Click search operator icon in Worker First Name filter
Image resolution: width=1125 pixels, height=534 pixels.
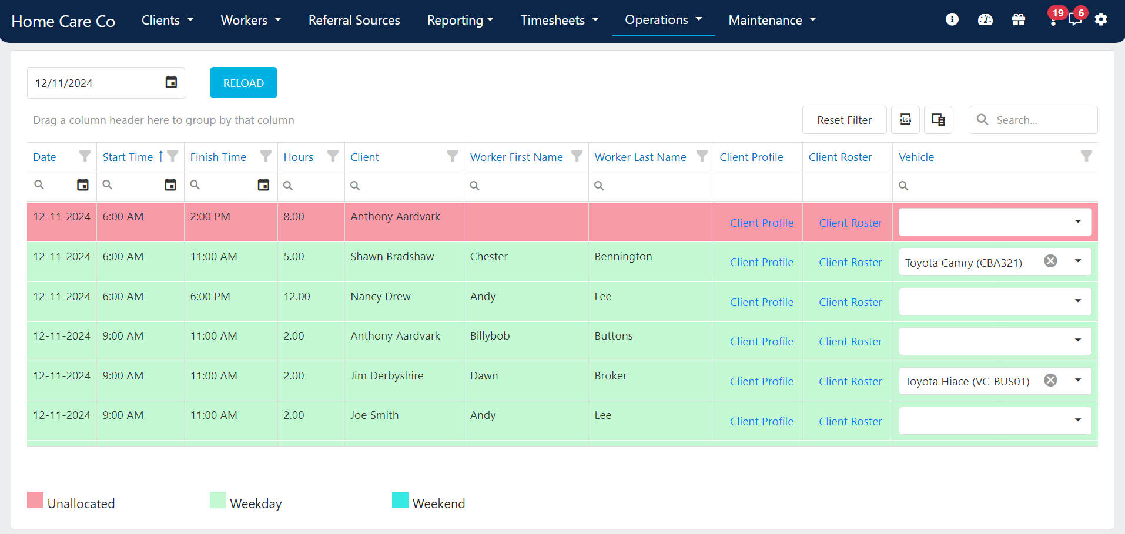tap(474, 186)
